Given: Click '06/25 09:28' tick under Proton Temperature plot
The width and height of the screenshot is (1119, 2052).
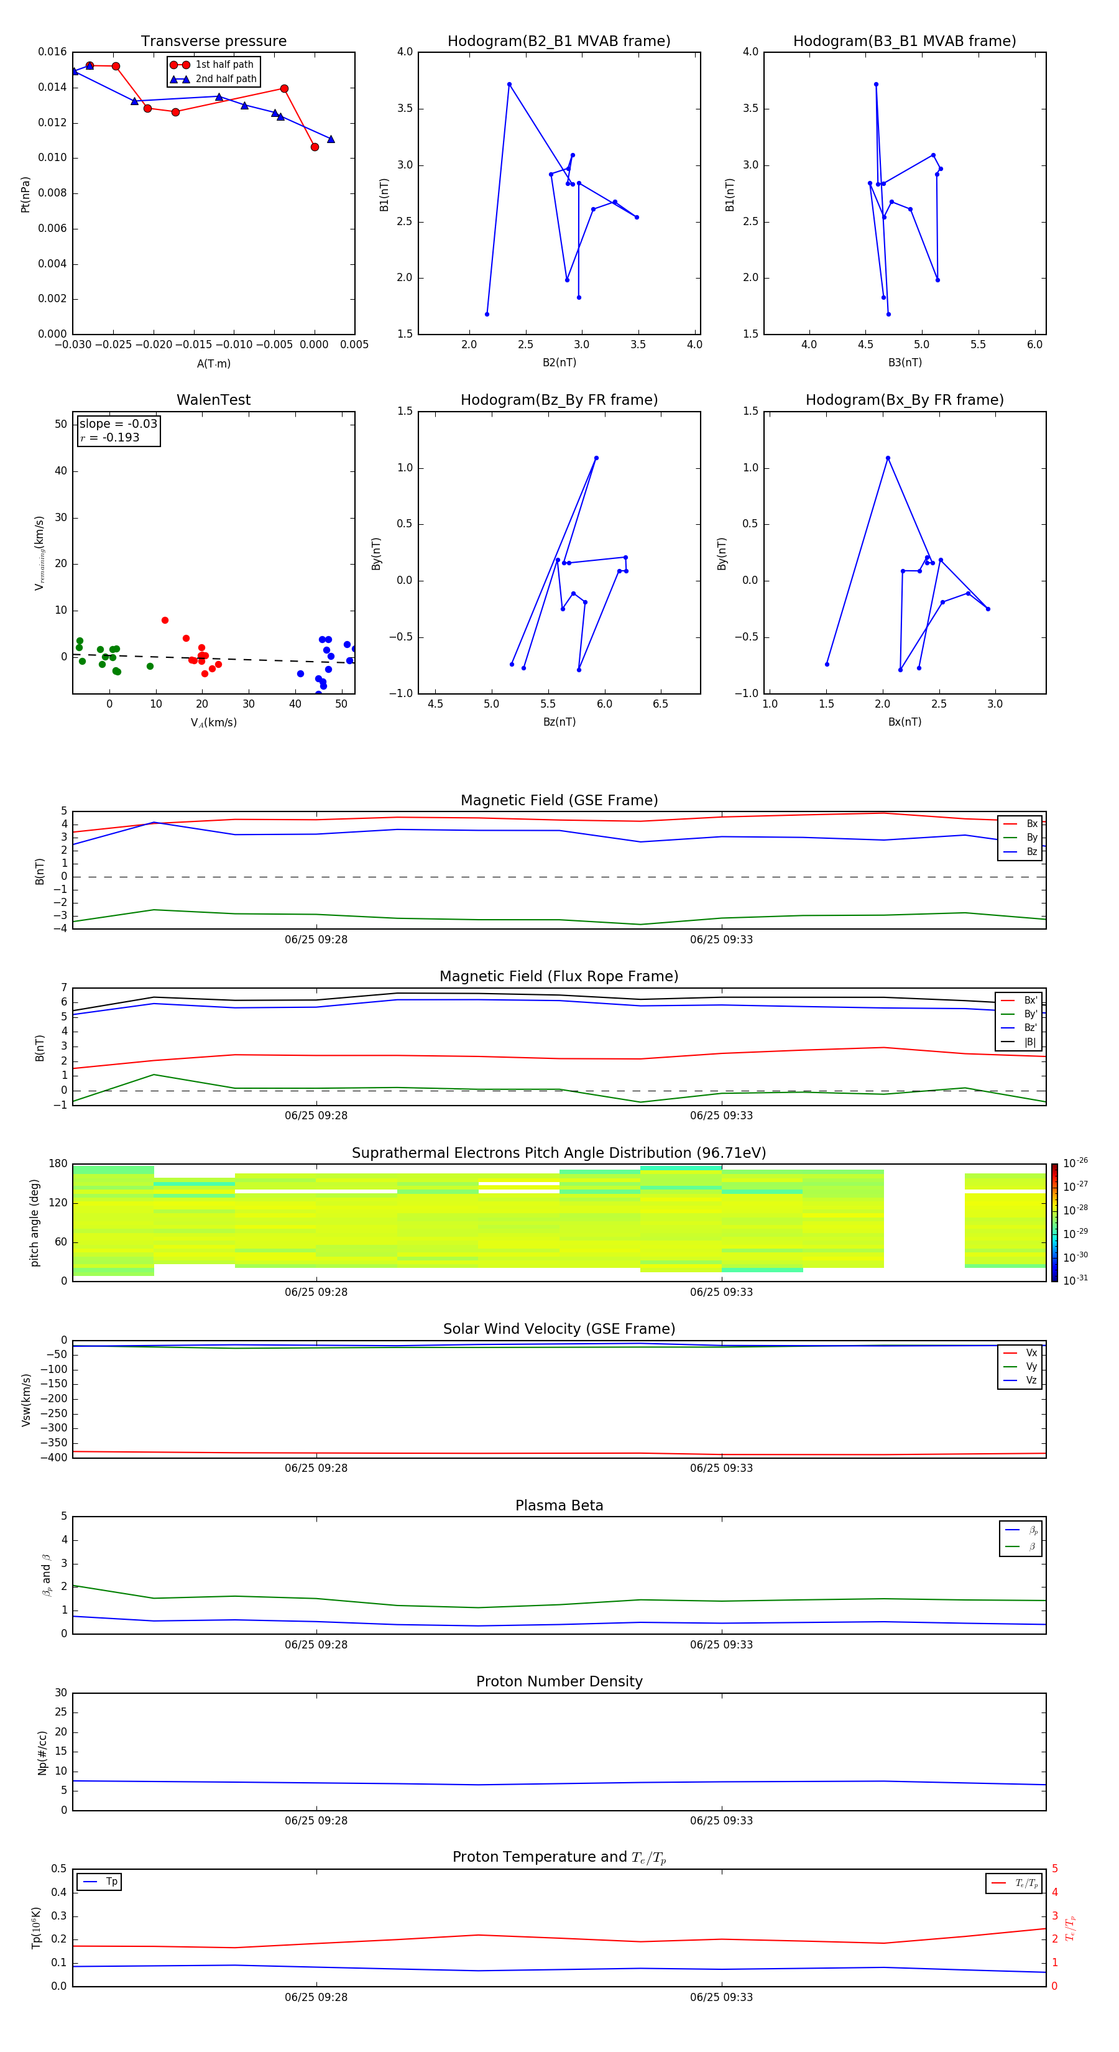Looking at the screenshot, I should point(316,1997).
